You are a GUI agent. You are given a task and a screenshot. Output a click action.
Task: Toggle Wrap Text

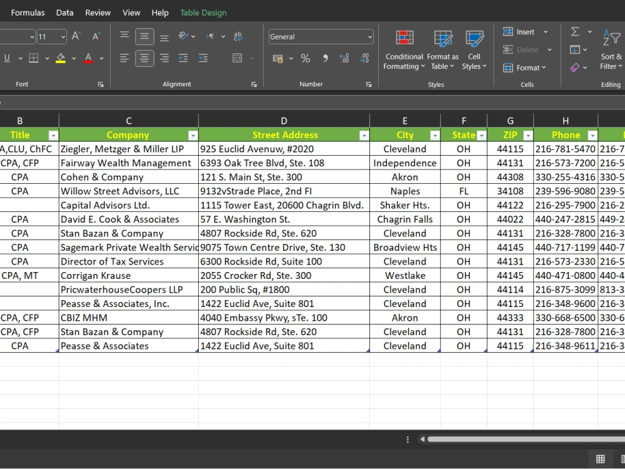pyautogui.click(x=238, y=36)
